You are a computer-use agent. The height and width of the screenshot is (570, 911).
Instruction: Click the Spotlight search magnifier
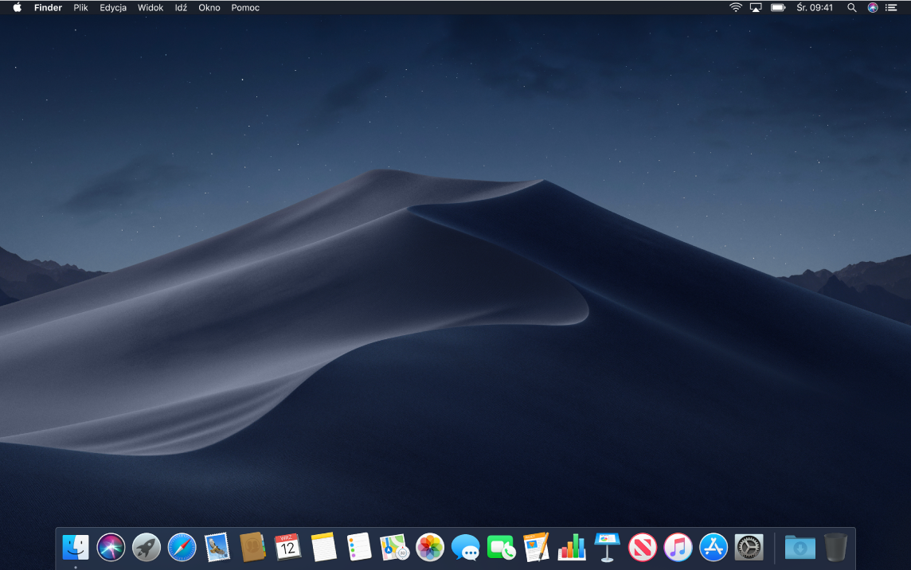coord(851,7)
